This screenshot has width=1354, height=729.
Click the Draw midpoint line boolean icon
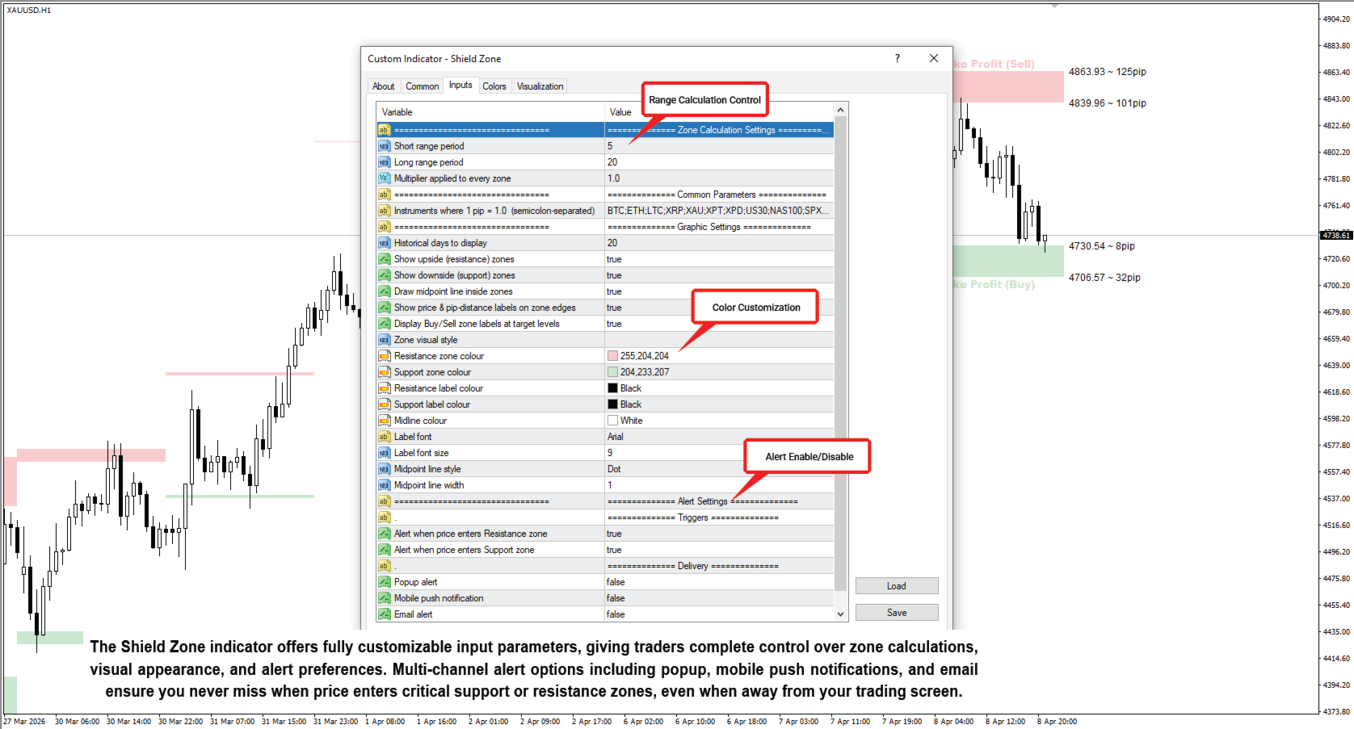385,291
